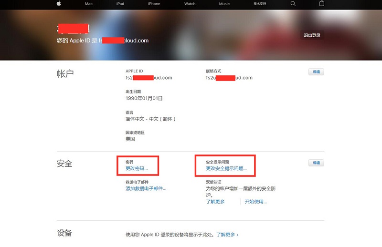Viewport: 382px width, 247px height.
Task: Open the 更改安全提示问题 link
Action: click(x=226, y=168)
